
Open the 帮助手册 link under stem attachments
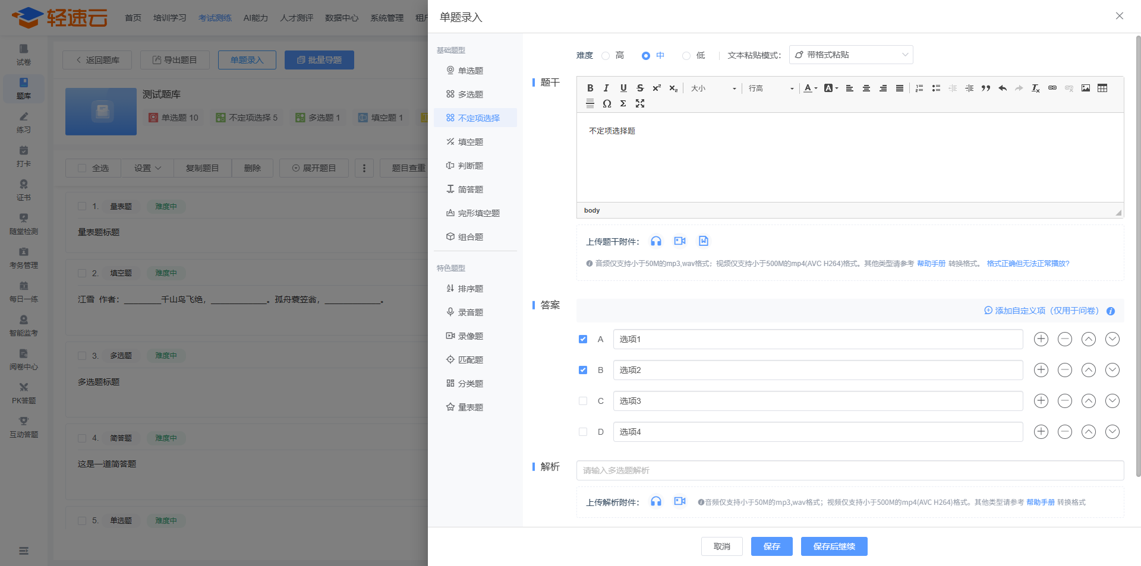[931, 264]
